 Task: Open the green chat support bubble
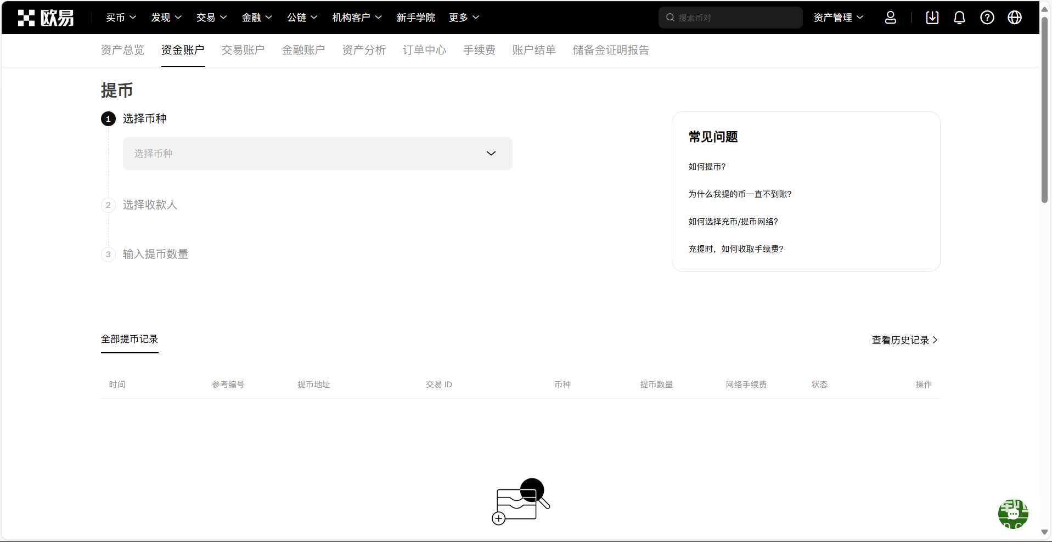(x=1012, y=513)
